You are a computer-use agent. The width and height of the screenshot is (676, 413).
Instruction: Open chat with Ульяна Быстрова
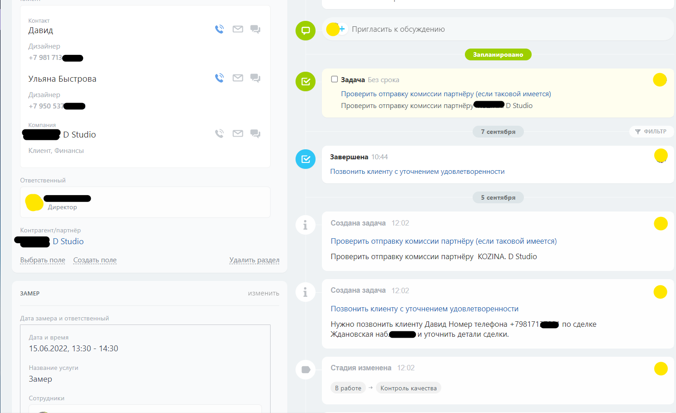(x=255, y=78)
